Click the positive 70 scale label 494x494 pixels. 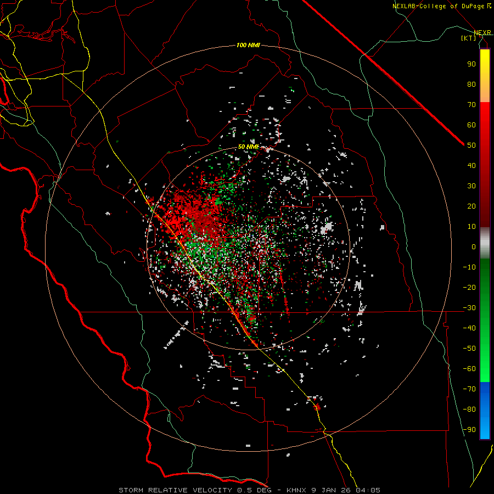pyautogui.click(x=471, y=105)
